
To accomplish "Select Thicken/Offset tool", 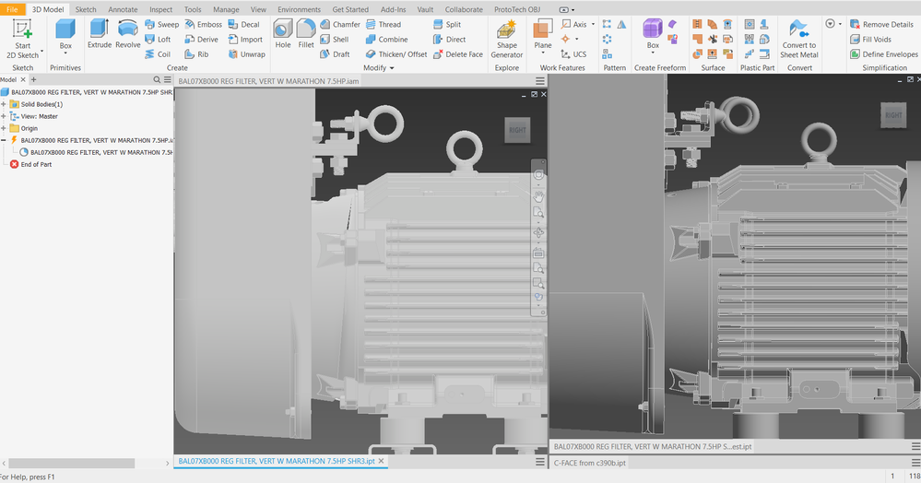I will click(396, 54).
